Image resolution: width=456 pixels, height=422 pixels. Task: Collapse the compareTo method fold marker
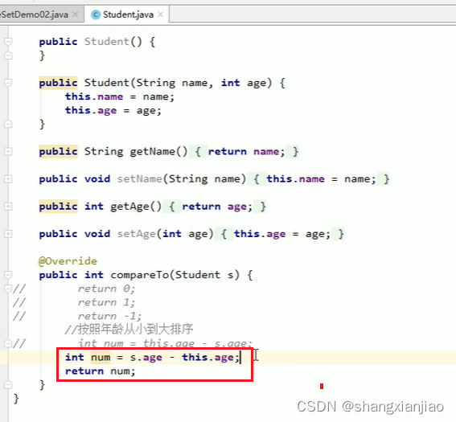pos(8,275)
